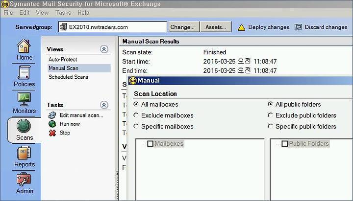Image resolution: width=353 pixels, height=201 pixels.
Task: Select Exclude public folders radio button
Action: pos(270,115)
